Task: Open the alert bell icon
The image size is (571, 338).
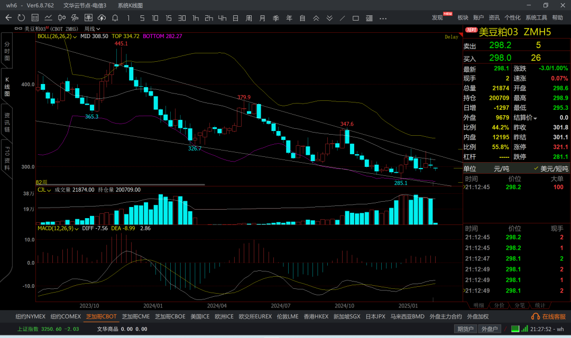Action: 115,18
